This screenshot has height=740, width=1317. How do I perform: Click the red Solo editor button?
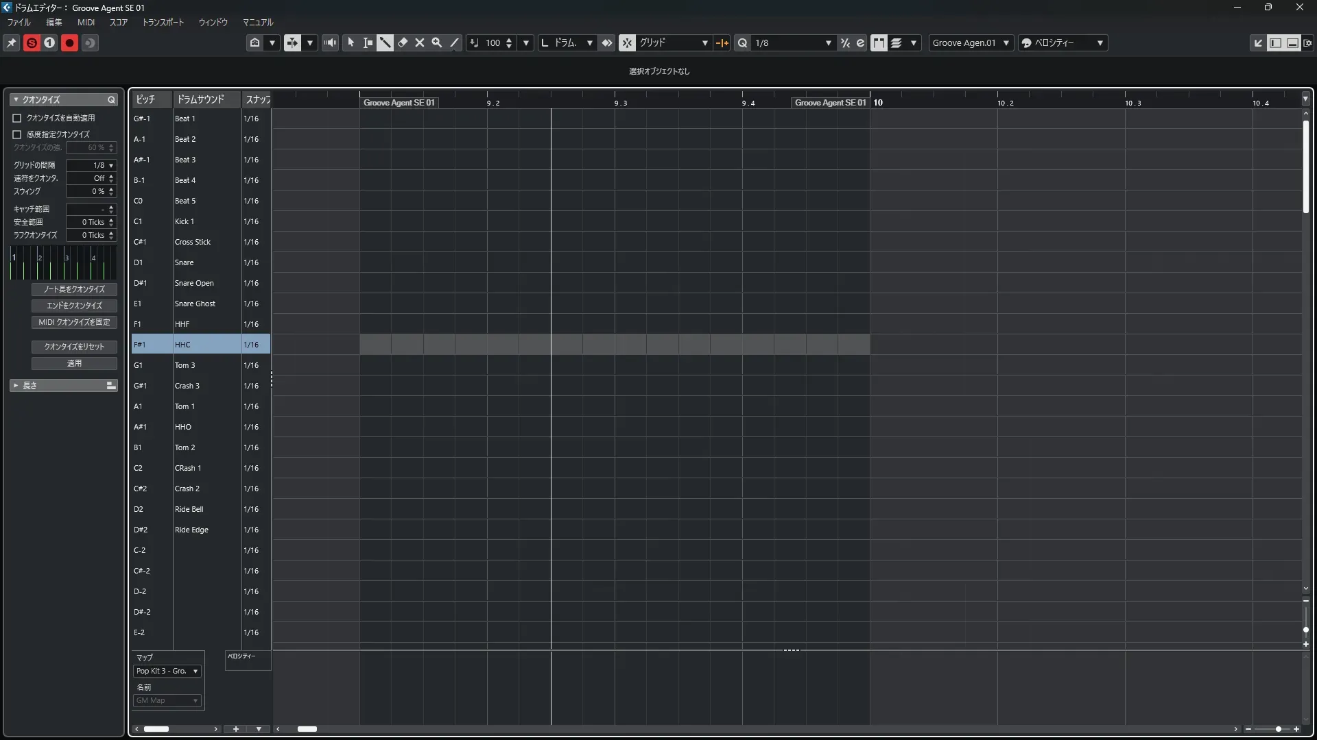pyautogui.click(x=32, y=42)
